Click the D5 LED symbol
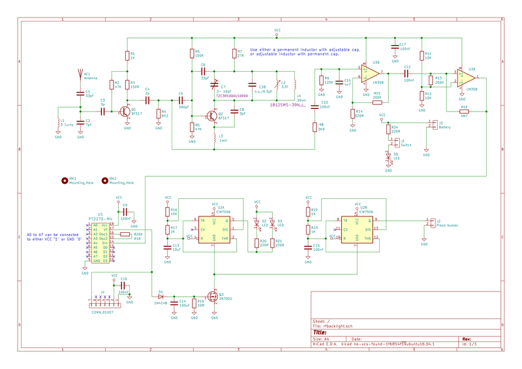 tap(388, 156)
